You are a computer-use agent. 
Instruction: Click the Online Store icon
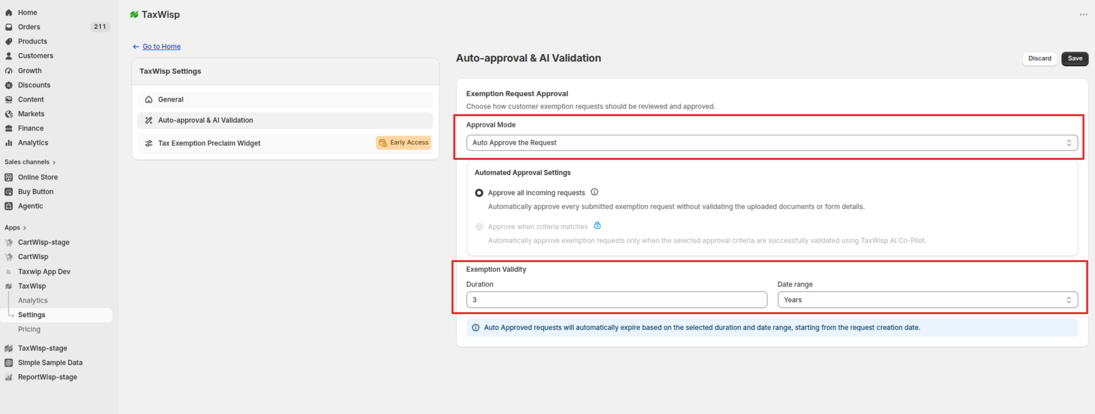[8, 177]
